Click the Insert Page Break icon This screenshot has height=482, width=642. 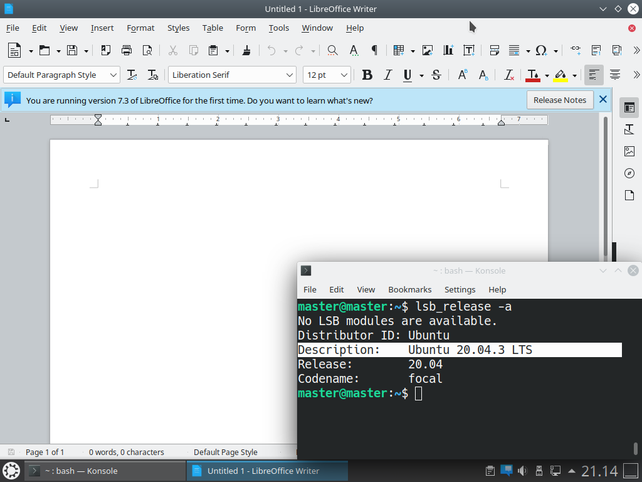[494, 50]
